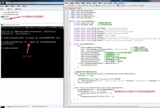Click the Save All icon in Notepad++ toolbar
This screenshot has height=108, width=160.
coord(73,5)
